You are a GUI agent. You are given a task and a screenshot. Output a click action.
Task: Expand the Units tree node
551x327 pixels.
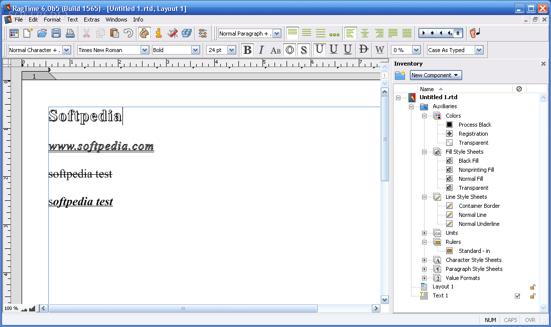[x=424, y=233]
